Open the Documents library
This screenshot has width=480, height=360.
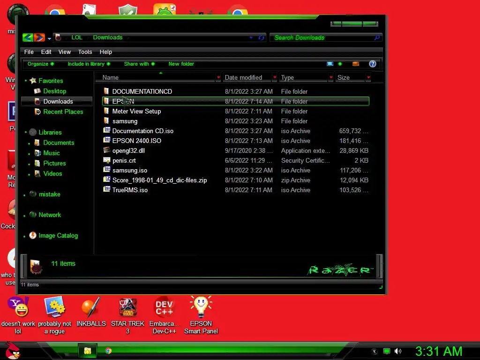click(x=59, y=142)
